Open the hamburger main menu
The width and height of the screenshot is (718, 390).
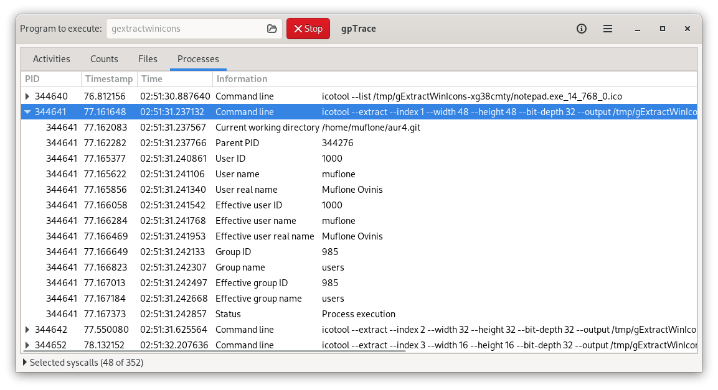point(608,29)
